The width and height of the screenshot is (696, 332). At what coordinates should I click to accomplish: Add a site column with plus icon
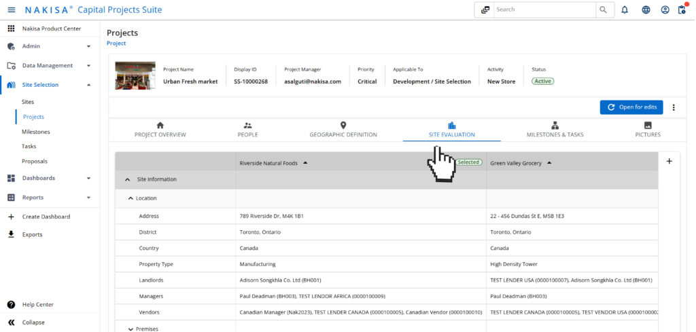(669, 161)
